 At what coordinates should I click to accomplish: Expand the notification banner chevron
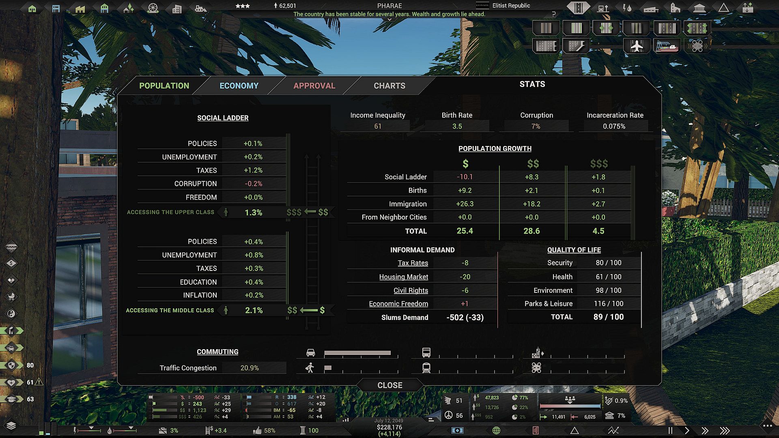point(389,19)
